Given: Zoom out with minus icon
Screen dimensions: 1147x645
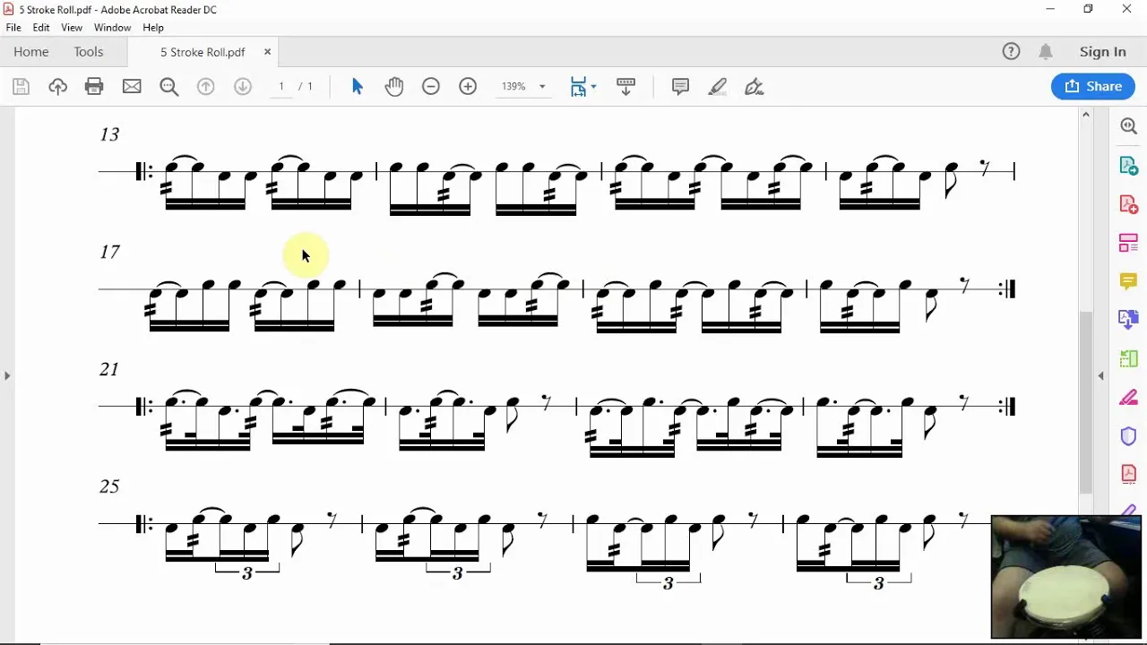Looking at the screenshot, I should click(431, 87).
